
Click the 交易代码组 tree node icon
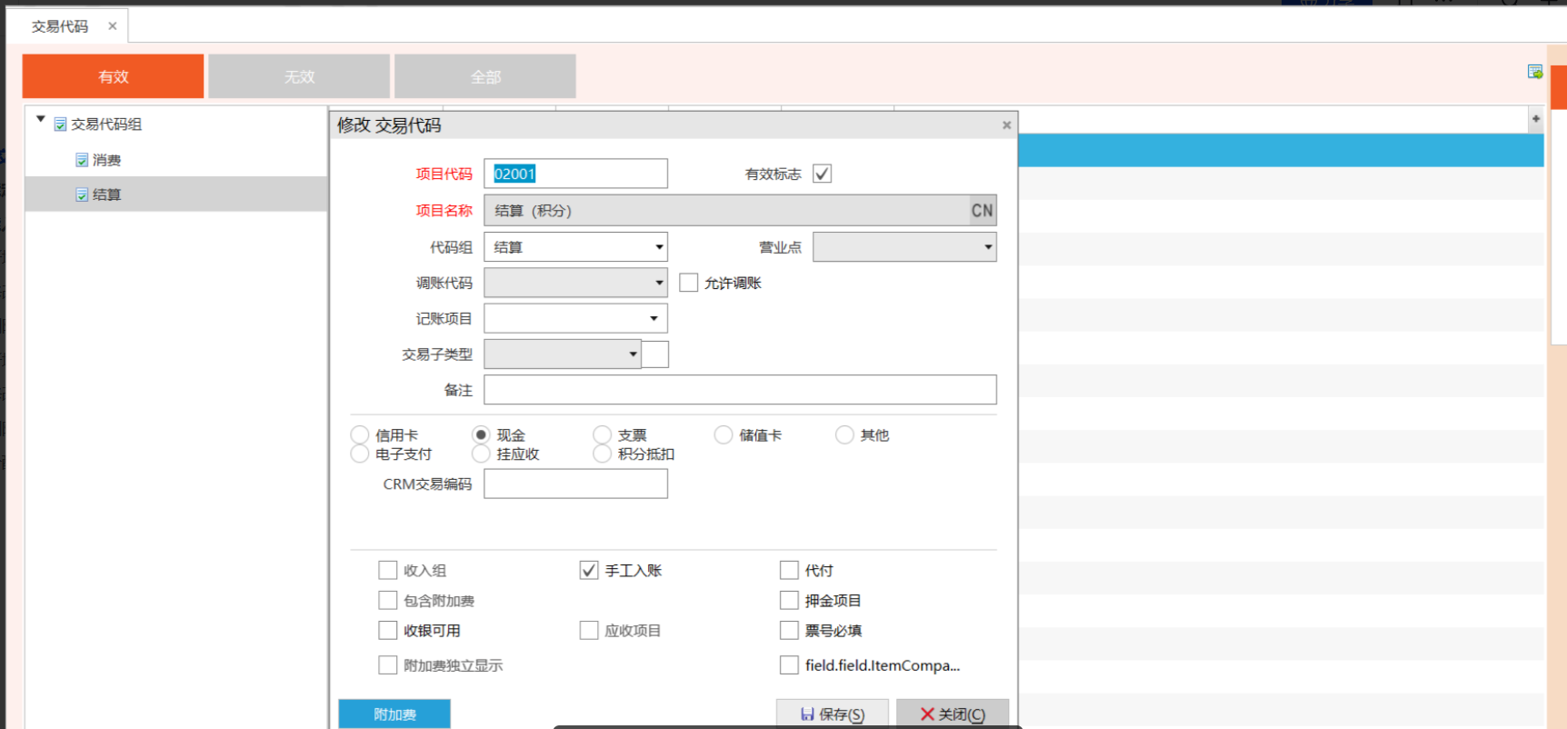(60, 125)
